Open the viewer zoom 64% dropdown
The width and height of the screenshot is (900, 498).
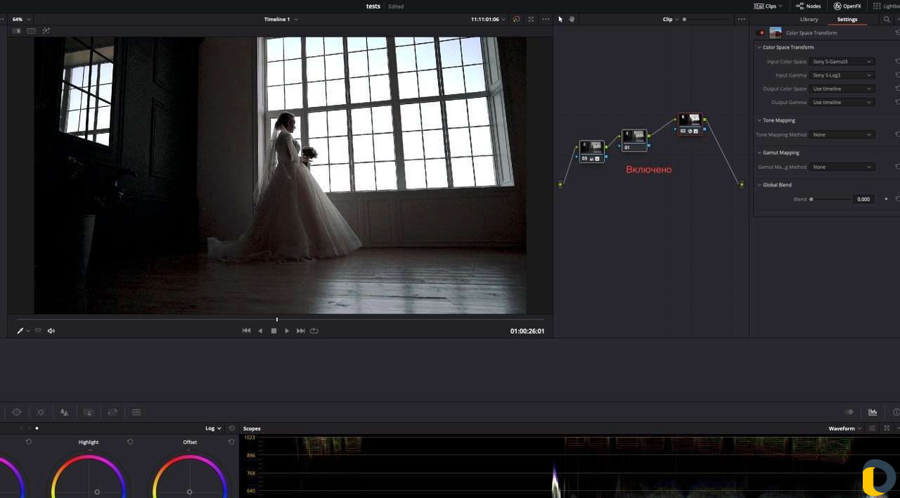pyautogui.click(x=22, y=19)
